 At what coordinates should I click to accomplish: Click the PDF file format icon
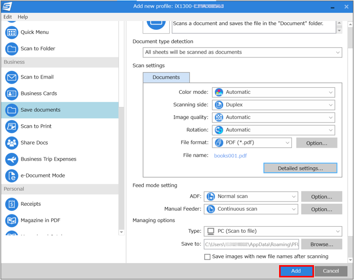tap(219, 143)
